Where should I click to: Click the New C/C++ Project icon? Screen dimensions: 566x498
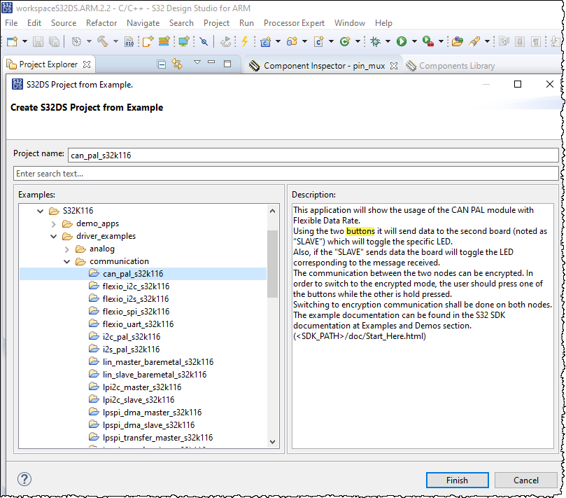[x=266, y=41]
